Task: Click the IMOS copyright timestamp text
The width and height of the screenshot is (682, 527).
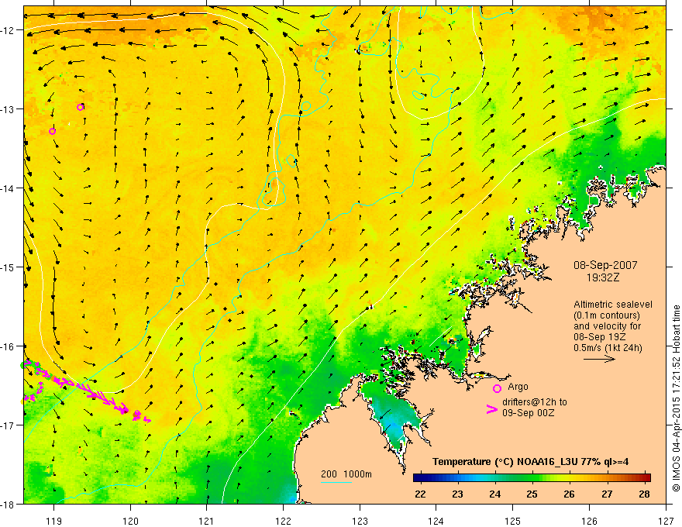Action: coord(676,398)
